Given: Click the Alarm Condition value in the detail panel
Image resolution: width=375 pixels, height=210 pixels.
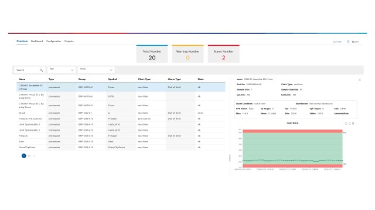Looking at the screenshot, I should point(260,104).
